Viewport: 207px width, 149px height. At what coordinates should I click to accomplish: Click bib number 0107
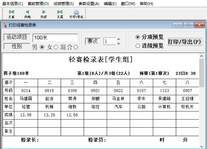click(x=141, y=91)
